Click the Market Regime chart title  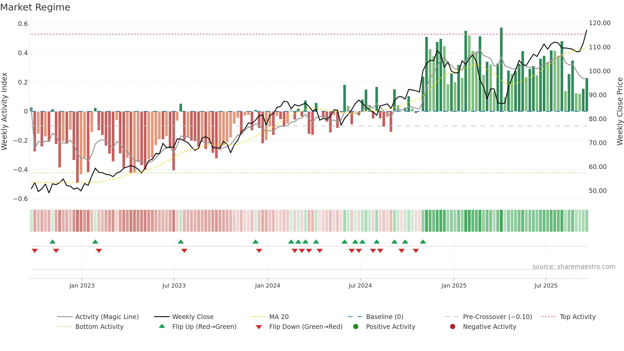tap(35, 7)
